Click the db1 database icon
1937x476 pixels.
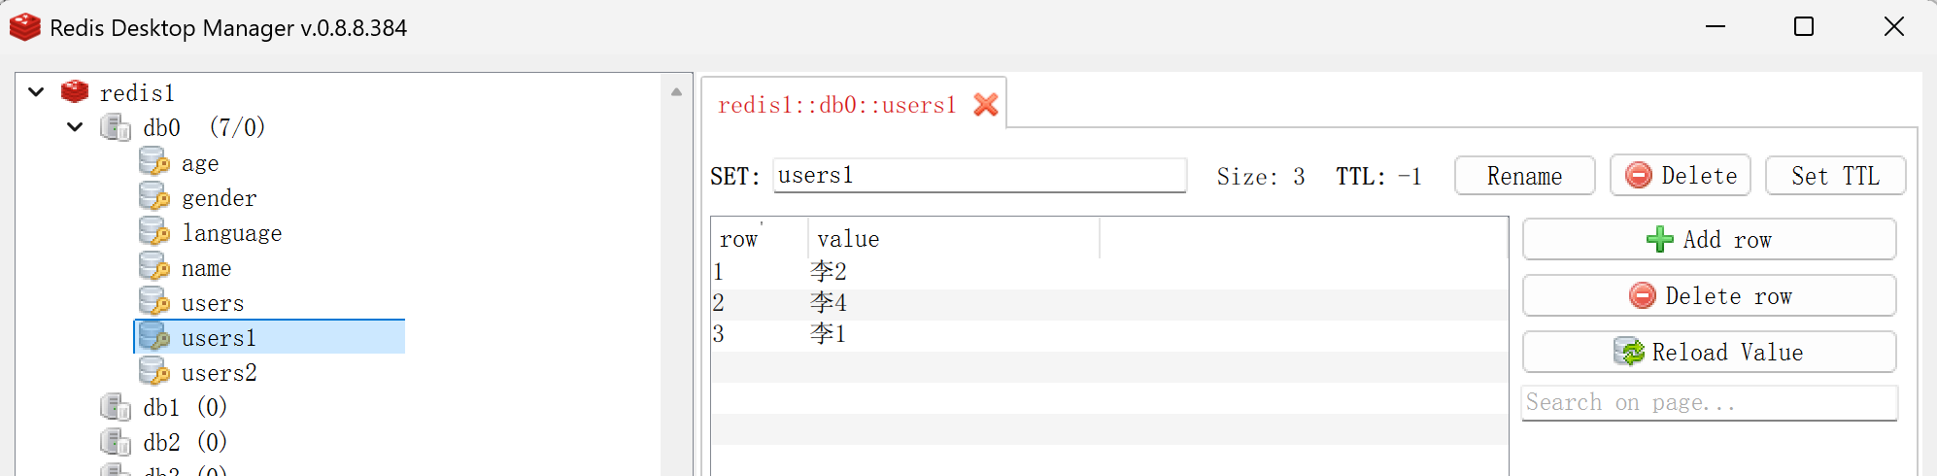(116, 407)
